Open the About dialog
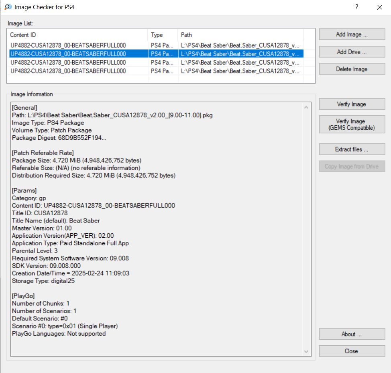 tap(352, 334)
